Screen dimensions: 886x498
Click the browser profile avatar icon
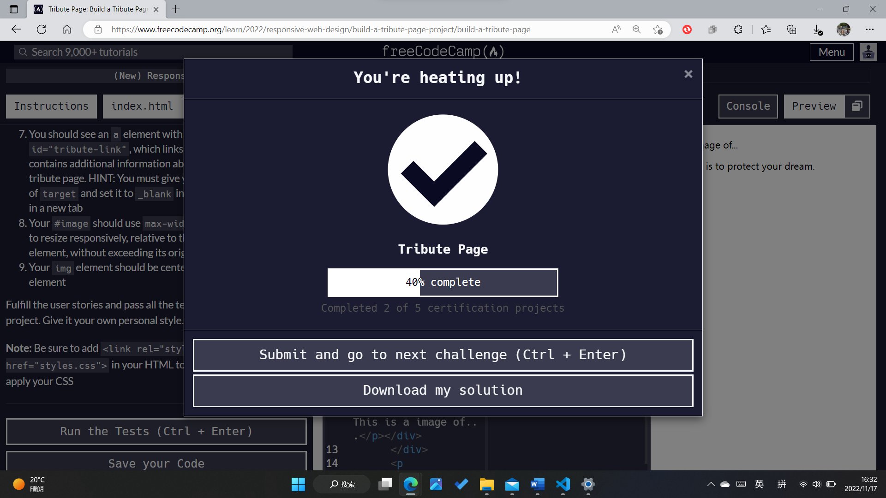click(844, 29)
